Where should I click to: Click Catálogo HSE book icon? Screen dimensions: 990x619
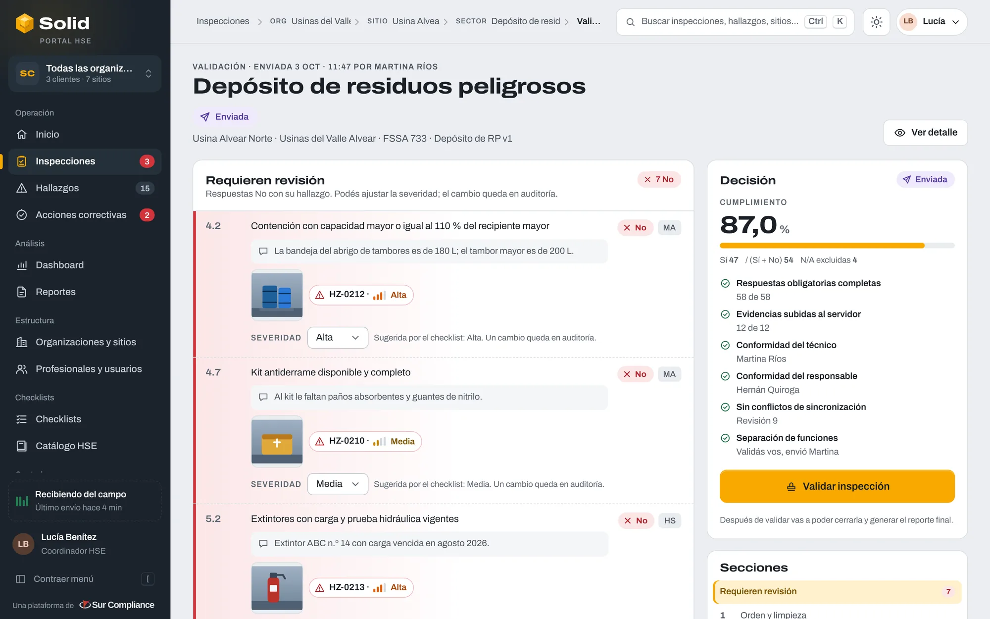pyautogui.click(x=22, y=446)
